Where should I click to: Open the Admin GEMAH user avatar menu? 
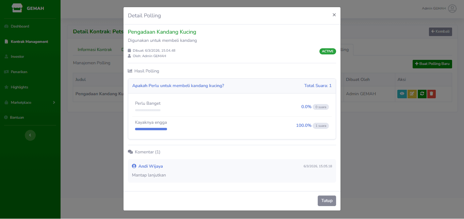click(x=452, y=9)
